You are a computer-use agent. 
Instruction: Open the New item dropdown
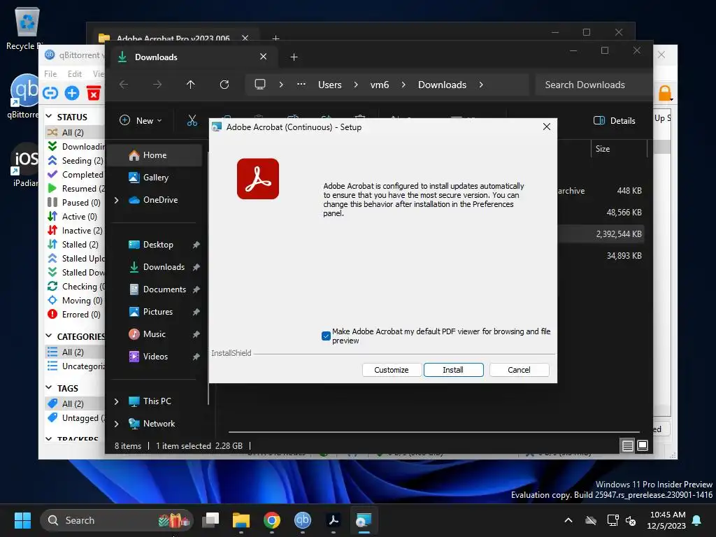click(x=141, y=120)
